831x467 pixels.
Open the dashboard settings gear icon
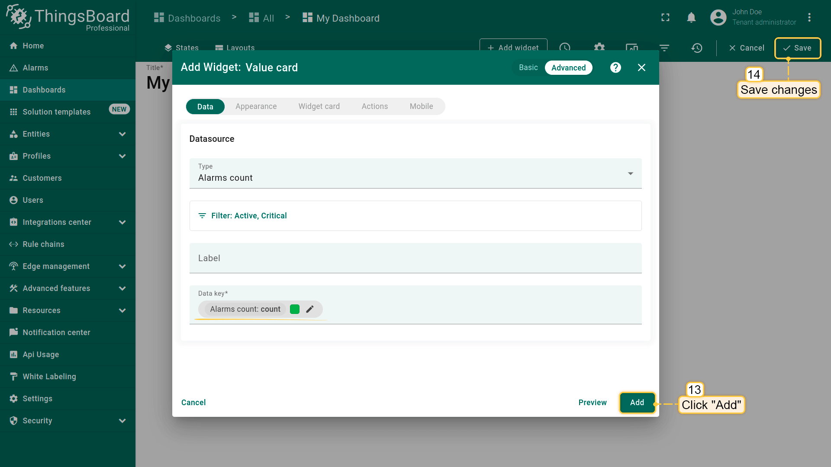[x=599, y=47]
